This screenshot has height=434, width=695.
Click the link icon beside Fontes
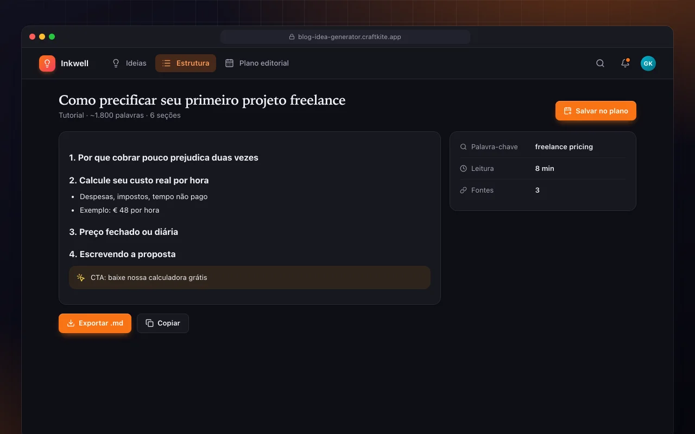point(463,190)
